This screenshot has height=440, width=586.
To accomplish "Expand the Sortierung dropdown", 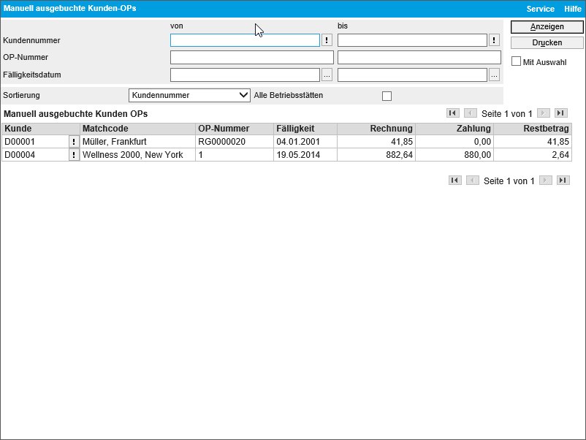I will coord(189,95).
